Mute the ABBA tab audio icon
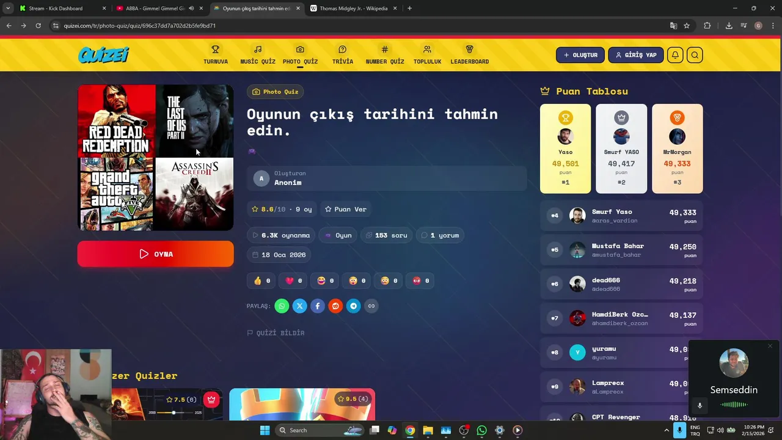The width and height of the screenshot is (782, 440). [x=191, y=9]
